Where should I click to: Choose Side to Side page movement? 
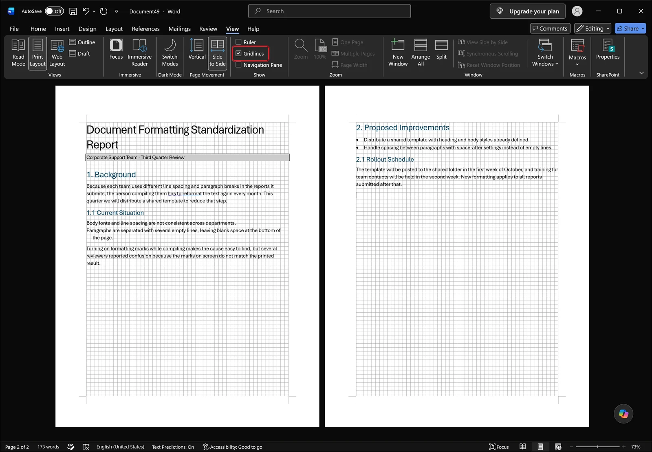[x=218, y=53]
